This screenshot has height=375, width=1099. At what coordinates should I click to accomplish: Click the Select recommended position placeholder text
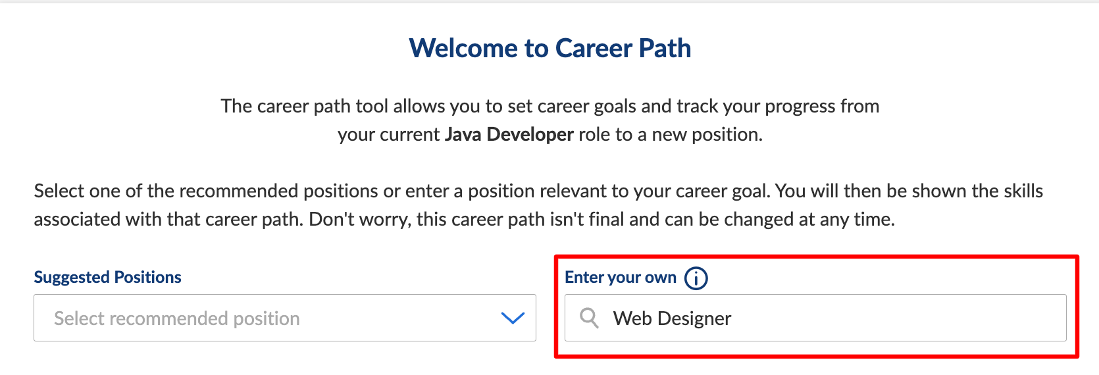click(x=177, y=318)
